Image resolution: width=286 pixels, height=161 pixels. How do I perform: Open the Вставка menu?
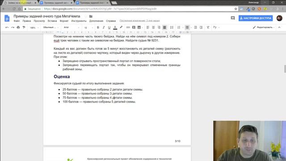(x=52, y=21)
